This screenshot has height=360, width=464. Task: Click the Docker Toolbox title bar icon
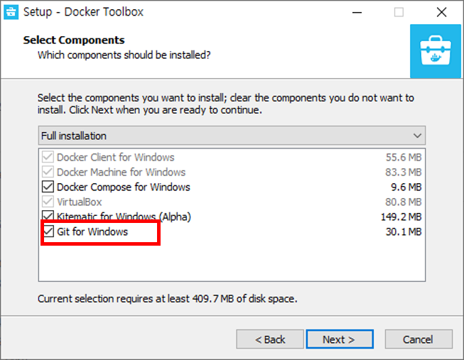[x=11, y=12]
